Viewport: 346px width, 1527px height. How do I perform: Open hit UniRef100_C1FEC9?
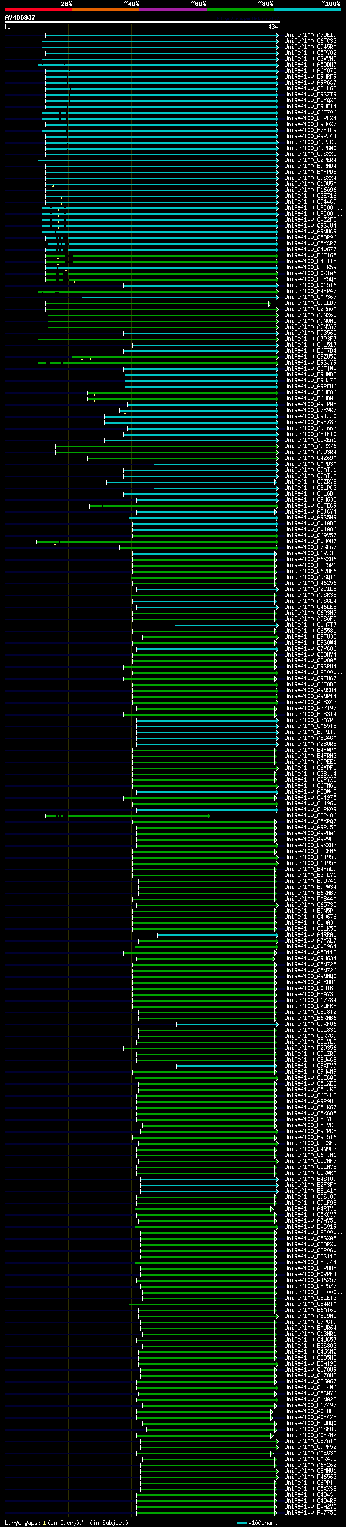(x=310, y=505)
